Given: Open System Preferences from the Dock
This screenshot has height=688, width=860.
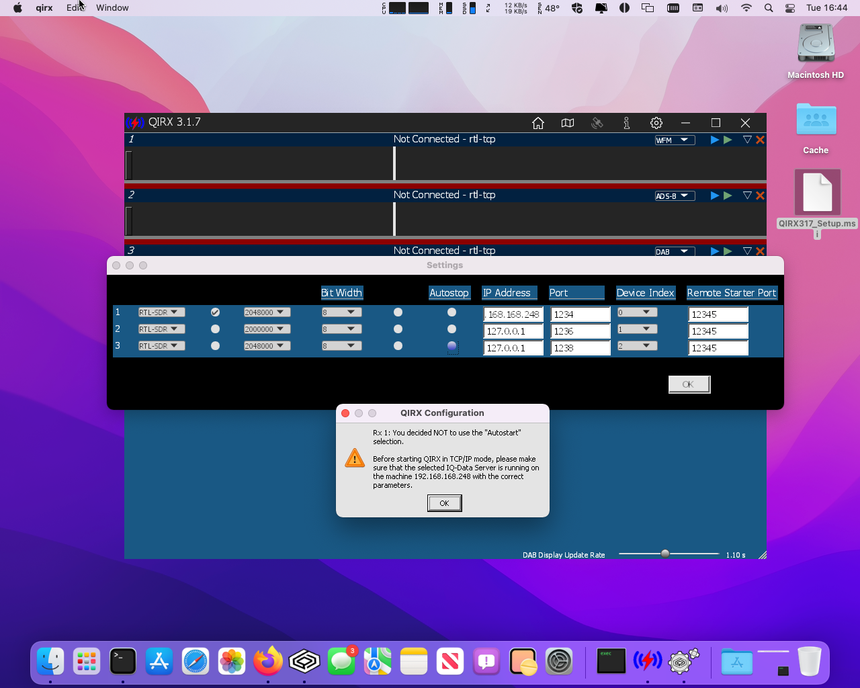Looking at the screenshot, I should [x=559, y=661].
